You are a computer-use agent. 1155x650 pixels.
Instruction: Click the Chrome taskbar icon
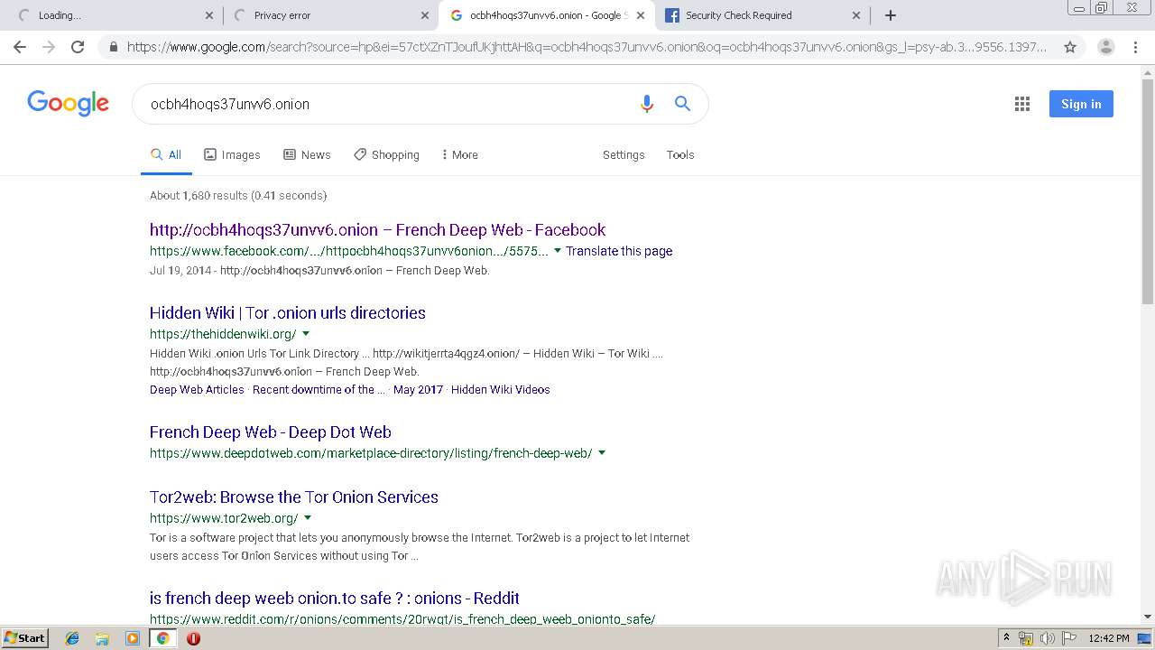[162, 638]
